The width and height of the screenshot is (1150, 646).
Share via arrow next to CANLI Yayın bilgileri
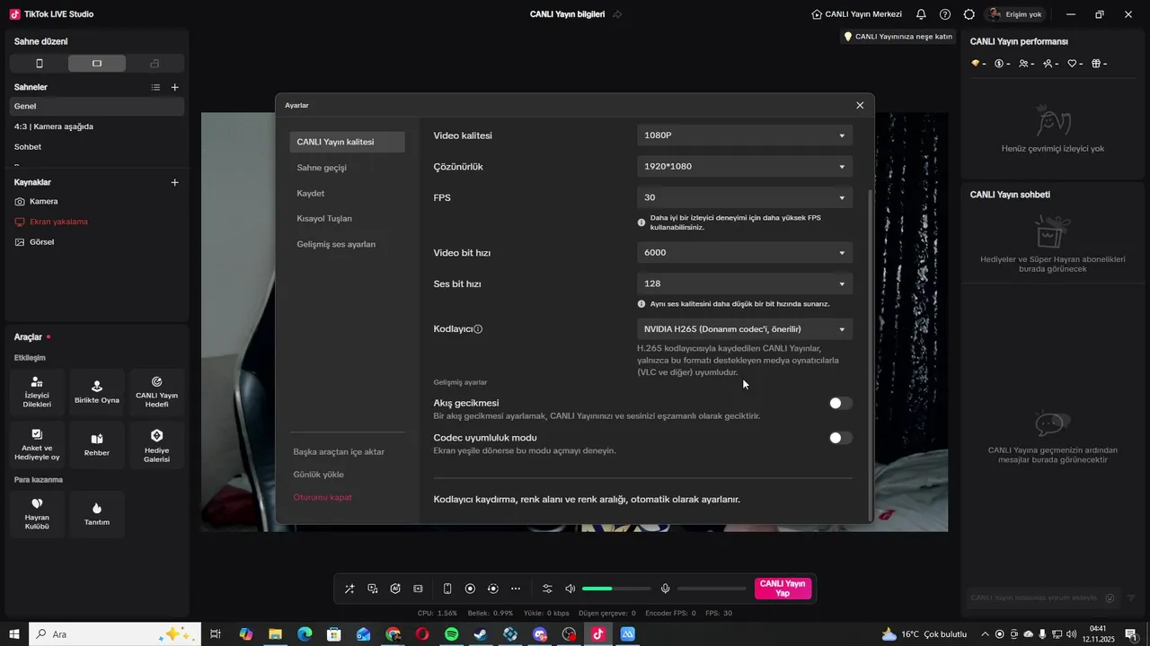pos(617,14)
